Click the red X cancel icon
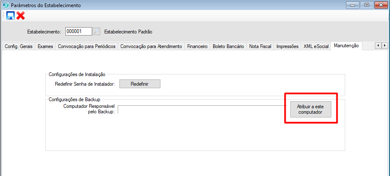The width and height of the screenshot is (390, 176). 21,15
